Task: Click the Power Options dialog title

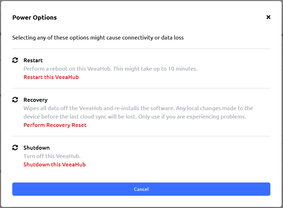Action: [34, 17]
